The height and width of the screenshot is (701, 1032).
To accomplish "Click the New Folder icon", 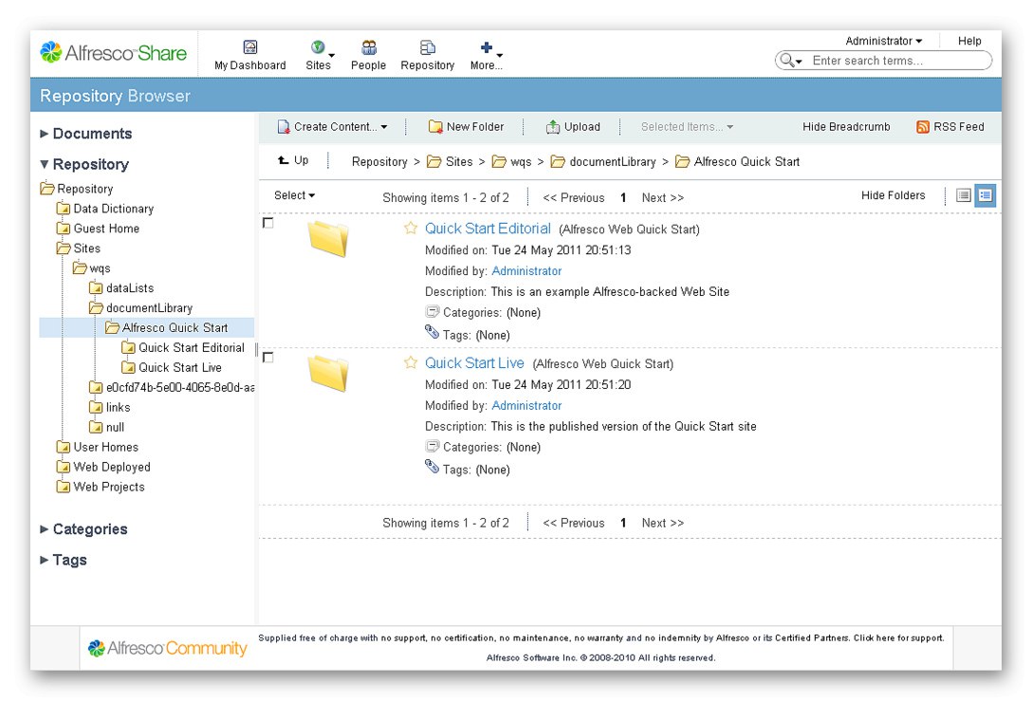I will coord(435,127).
